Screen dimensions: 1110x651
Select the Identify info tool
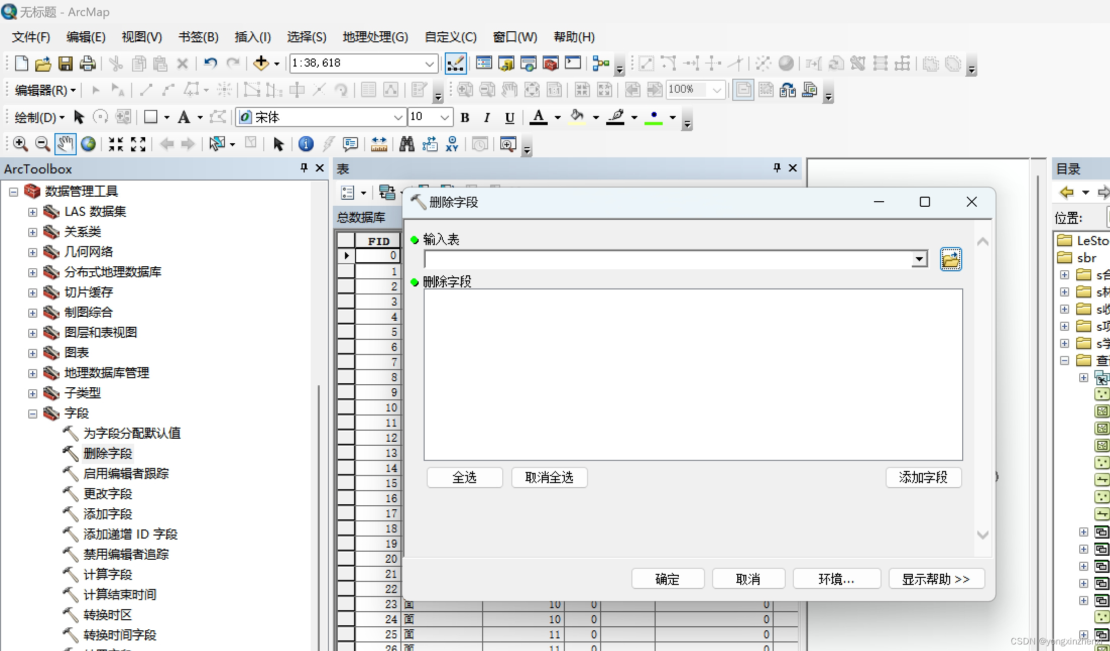coord(306,144)
